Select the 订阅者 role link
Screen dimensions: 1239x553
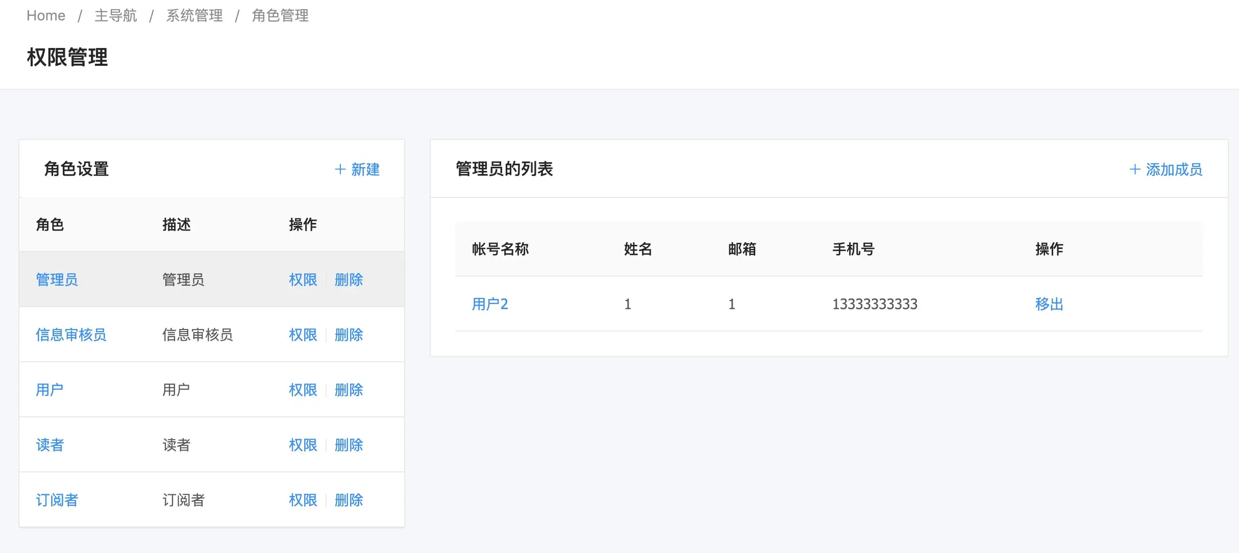tap(57, 500)
